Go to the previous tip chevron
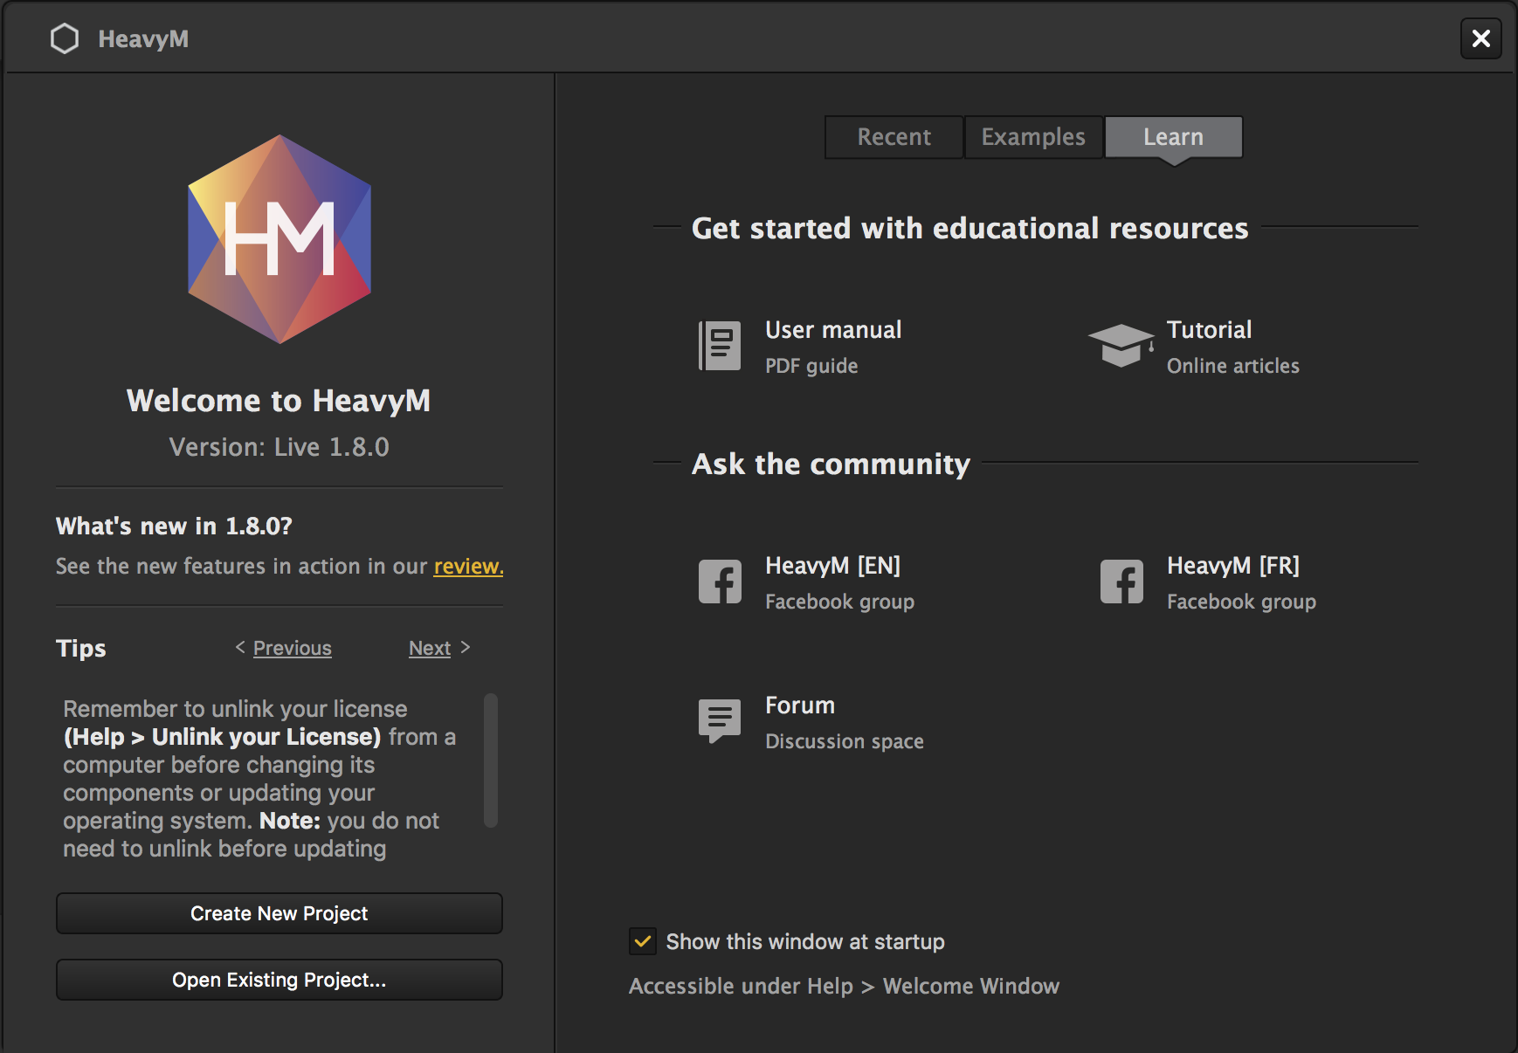 240,647
